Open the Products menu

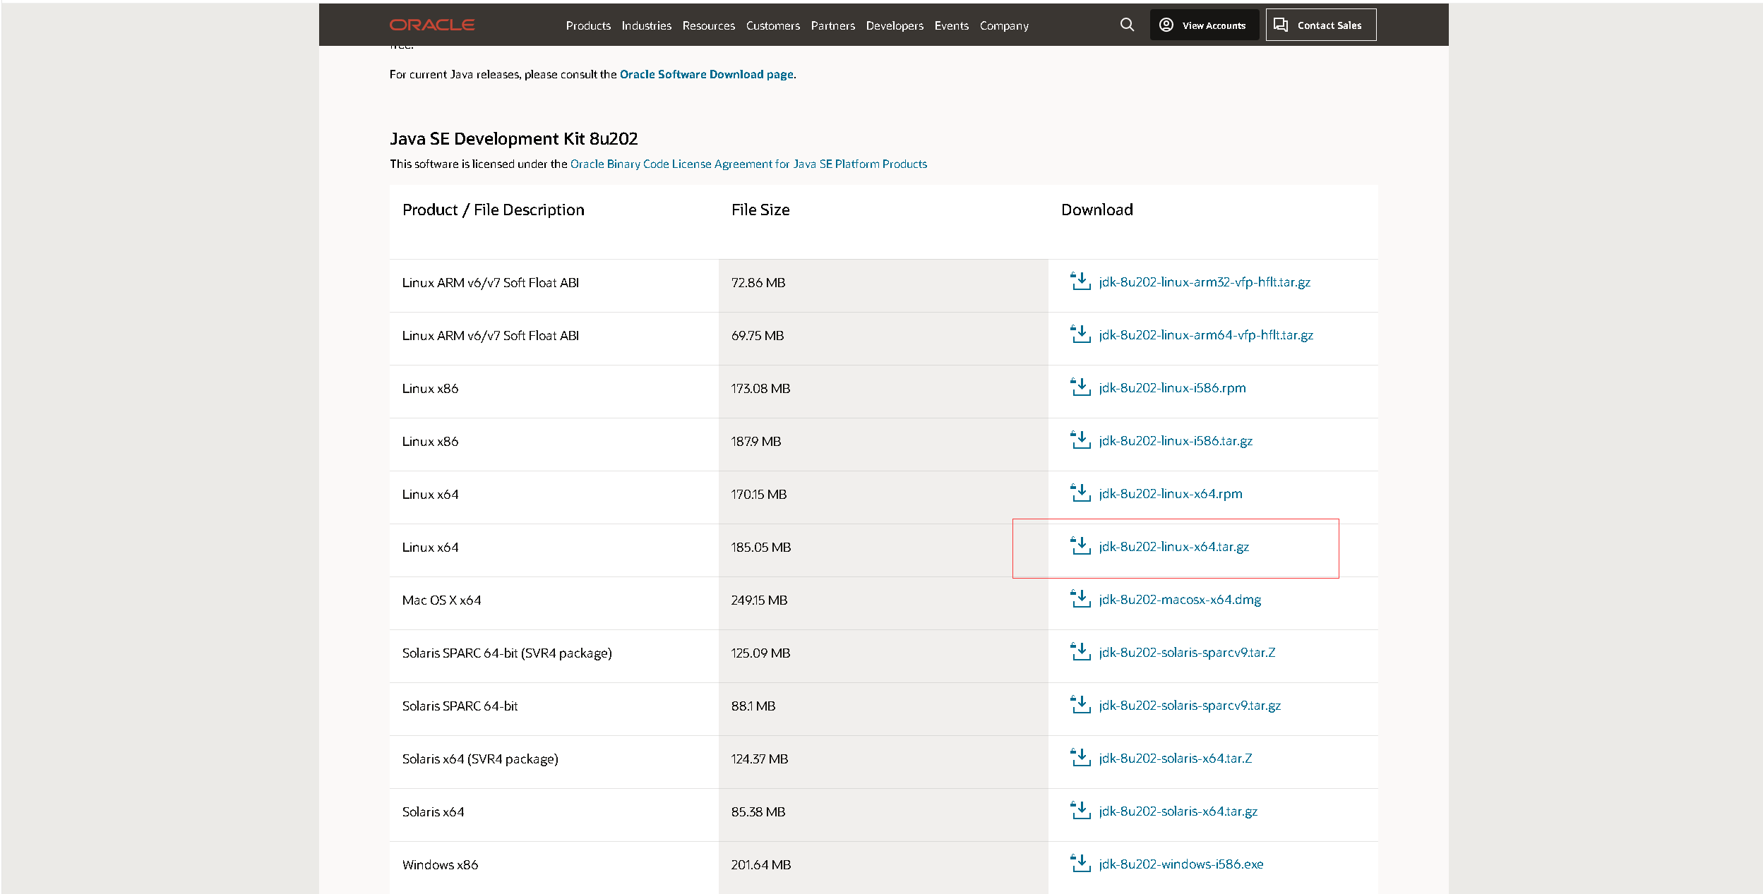point(587,25)
